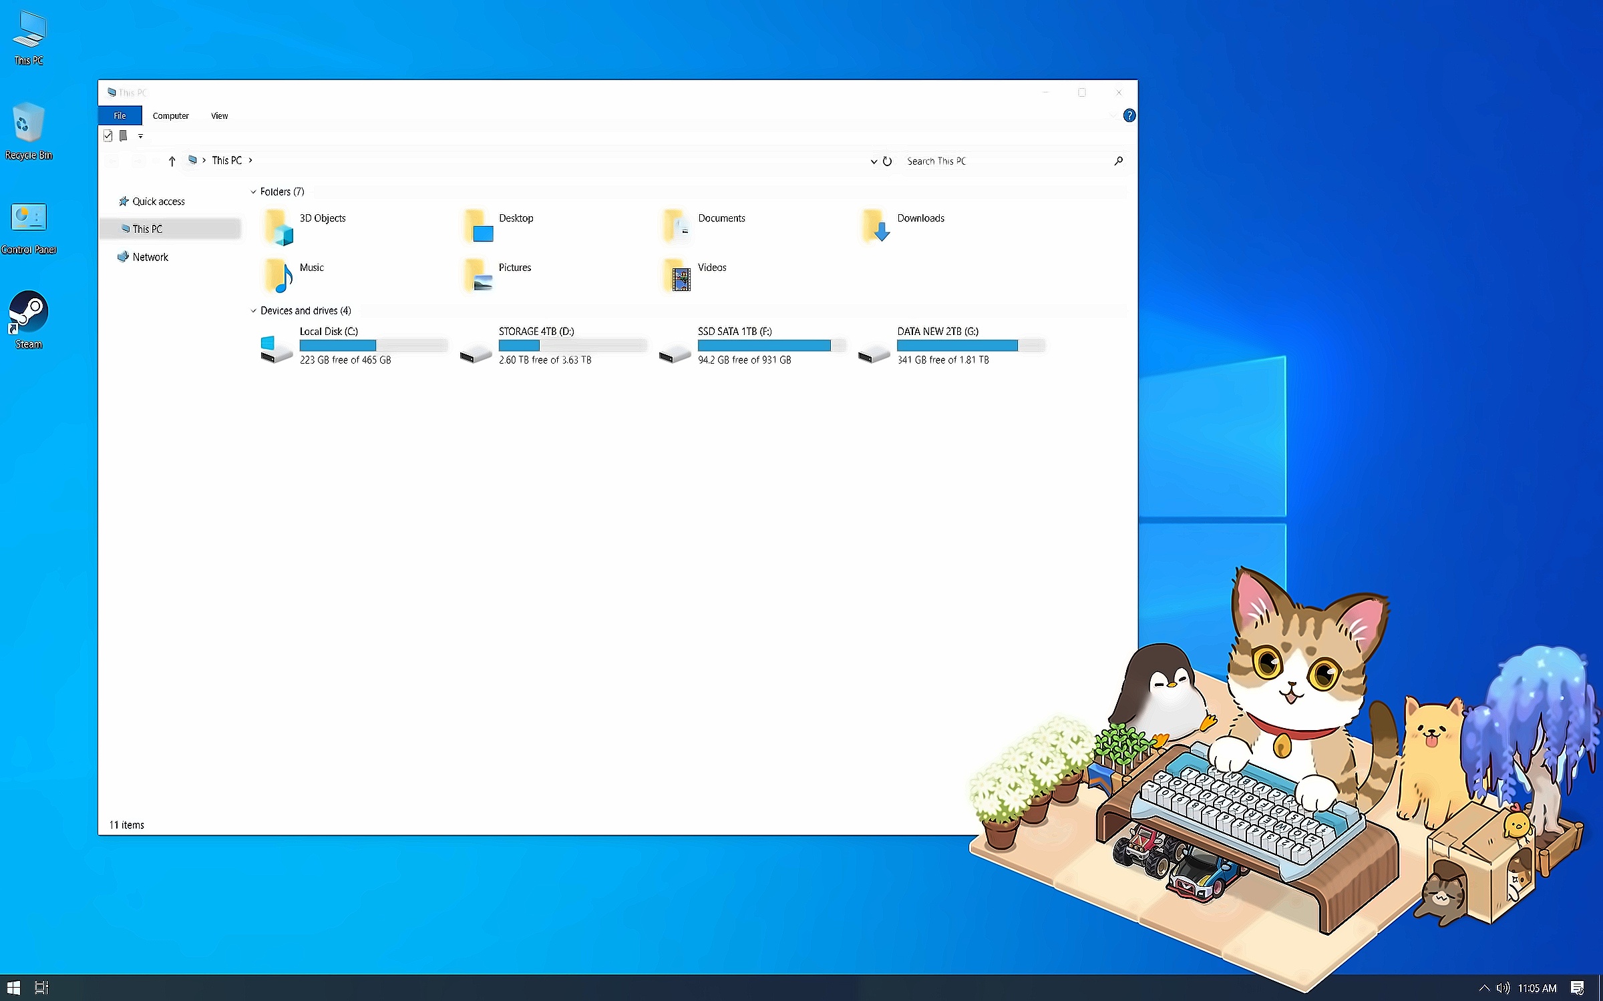Select Quick access in navigation pane
Image resolution: width=1603 pixels, height=1001 pixels.
158,202
